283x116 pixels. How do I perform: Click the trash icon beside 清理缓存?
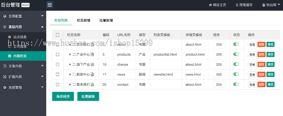(237, 5)
